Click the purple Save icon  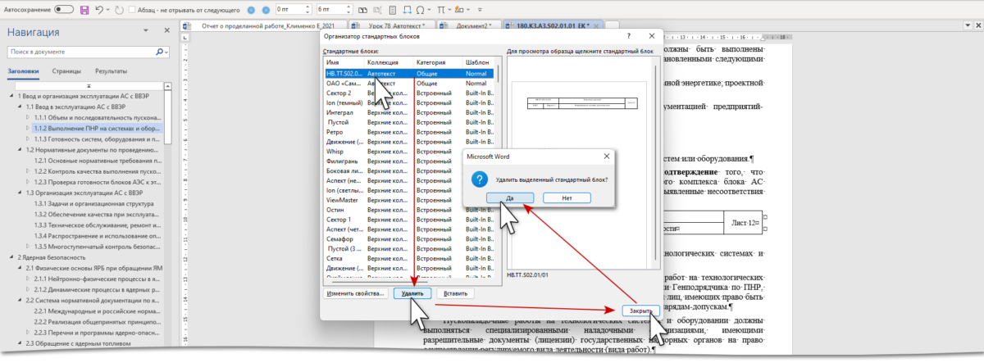84,10
